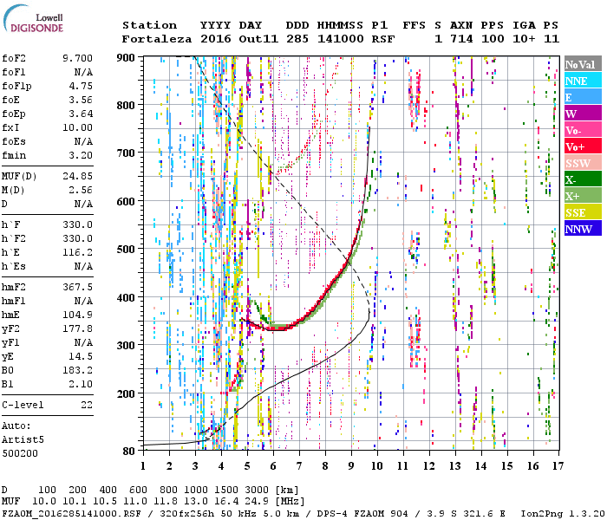607x520 pixels.
Task: Click the foF1p value 4.75
Action: coord(81,86)
